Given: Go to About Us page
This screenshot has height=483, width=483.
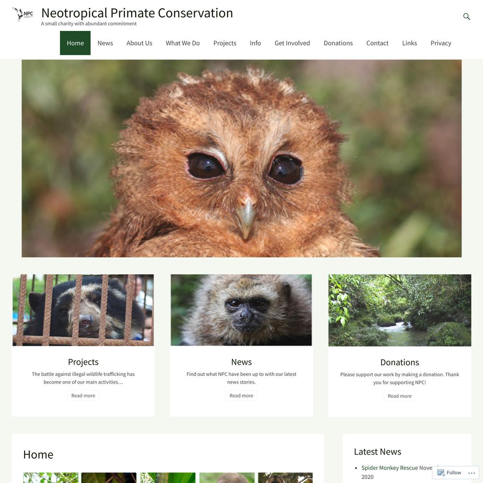Looking at the screenshot, I should [139, 43].
